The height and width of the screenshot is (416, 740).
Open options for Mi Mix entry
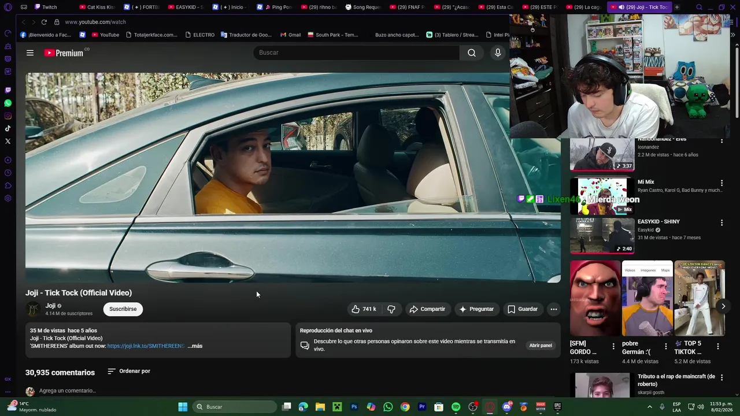721,183
